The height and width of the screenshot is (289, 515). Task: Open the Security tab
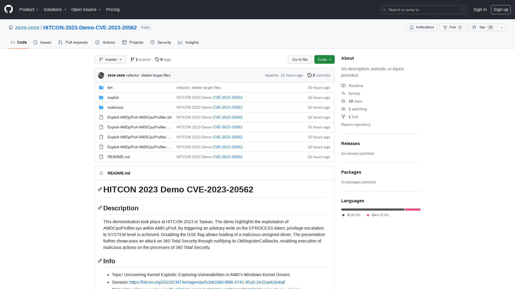pos(161,42)
